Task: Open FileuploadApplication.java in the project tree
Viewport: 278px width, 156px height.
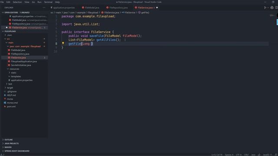Action: 24,62
